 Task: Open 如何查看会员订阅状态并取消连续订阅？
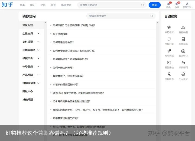coord(74,51)
